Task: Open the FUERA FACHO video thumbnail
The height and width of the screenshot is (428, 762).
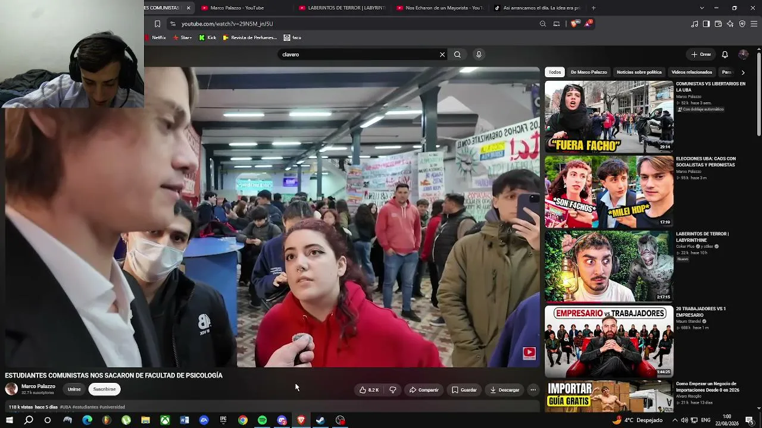Action: 609,117
